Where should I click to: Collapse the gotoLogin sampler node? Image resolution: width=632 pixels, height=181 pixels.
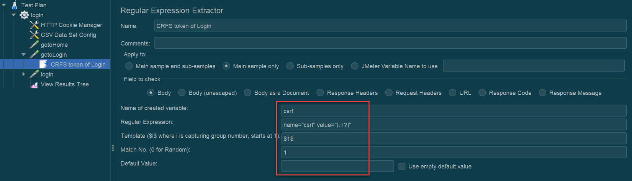[x=24, y=54]
